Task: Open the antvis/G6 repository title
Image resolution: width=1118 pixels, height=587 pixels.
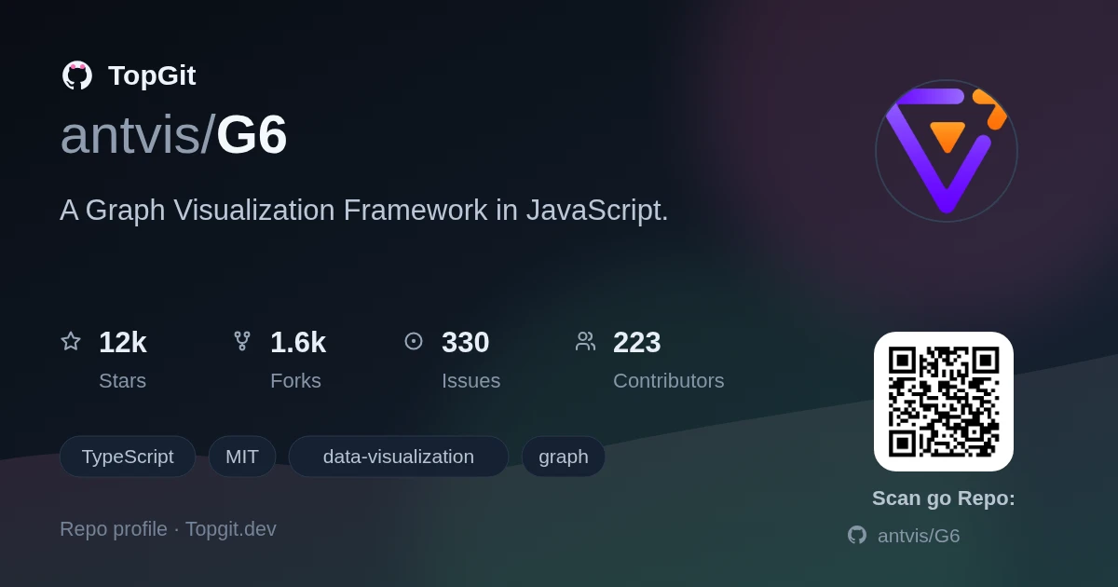Action: click(173, 134)
